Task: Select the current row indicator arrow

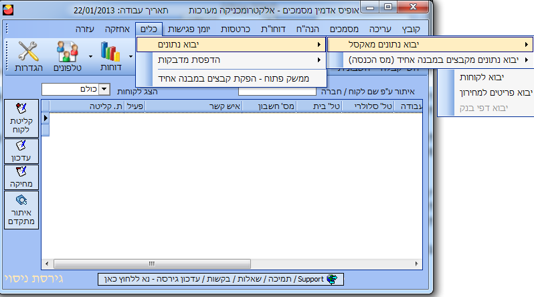Action: coord(46,118)
